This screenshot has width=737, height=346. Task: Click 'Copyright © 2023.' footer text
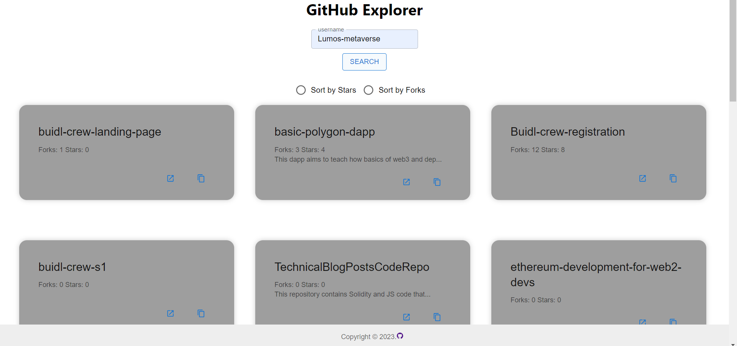[x=368, y=337]
